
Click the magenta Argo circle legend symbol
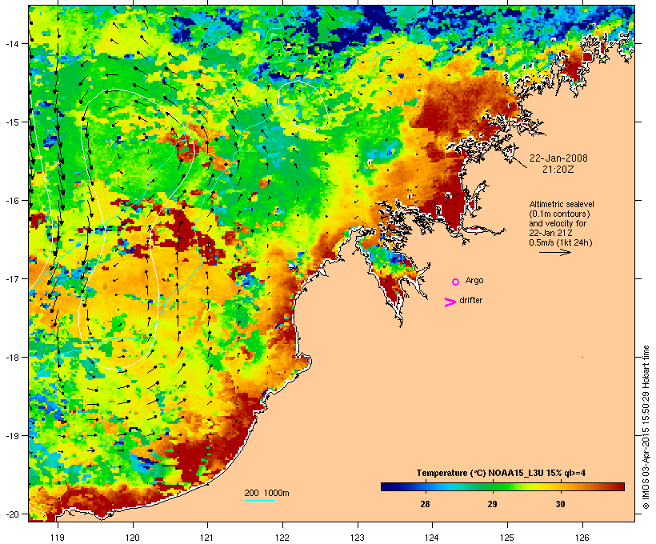456,282
